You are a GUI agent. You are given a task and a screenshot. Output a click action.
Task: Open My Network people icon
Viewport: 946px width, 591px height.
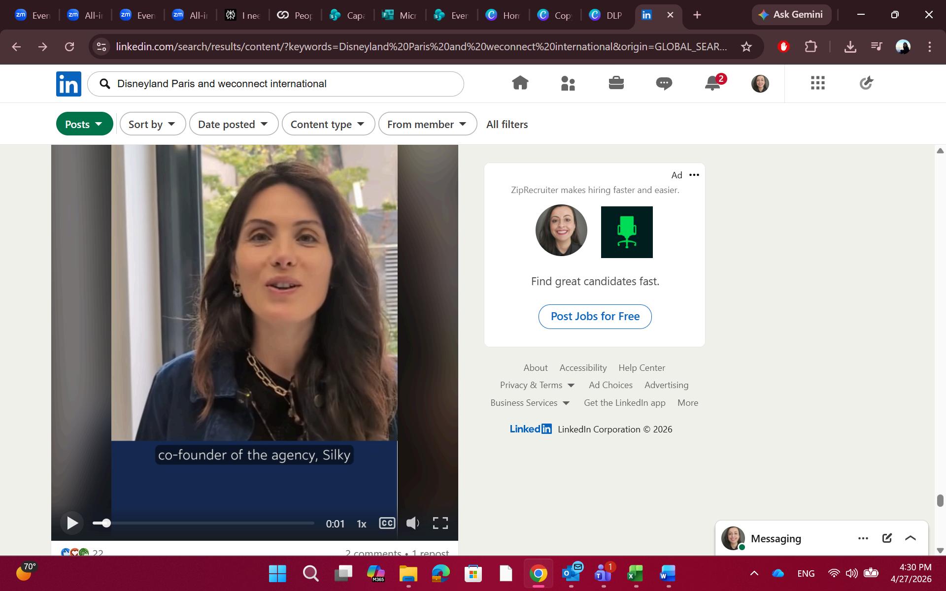568,83
